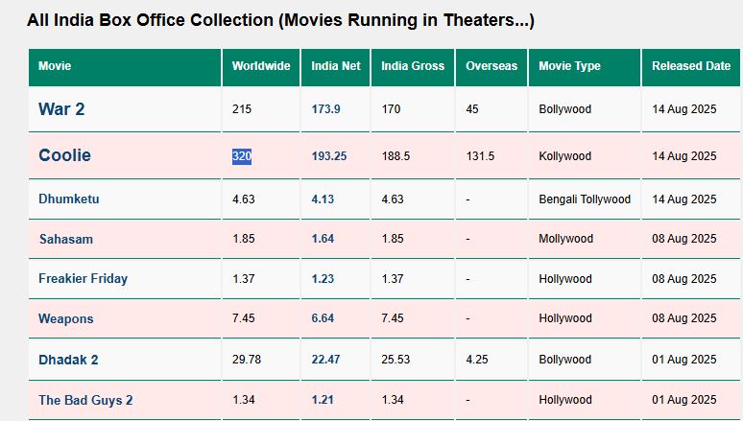Click Weapons worldwide value 7.45

pyautogui.click(x=243, y=318)
